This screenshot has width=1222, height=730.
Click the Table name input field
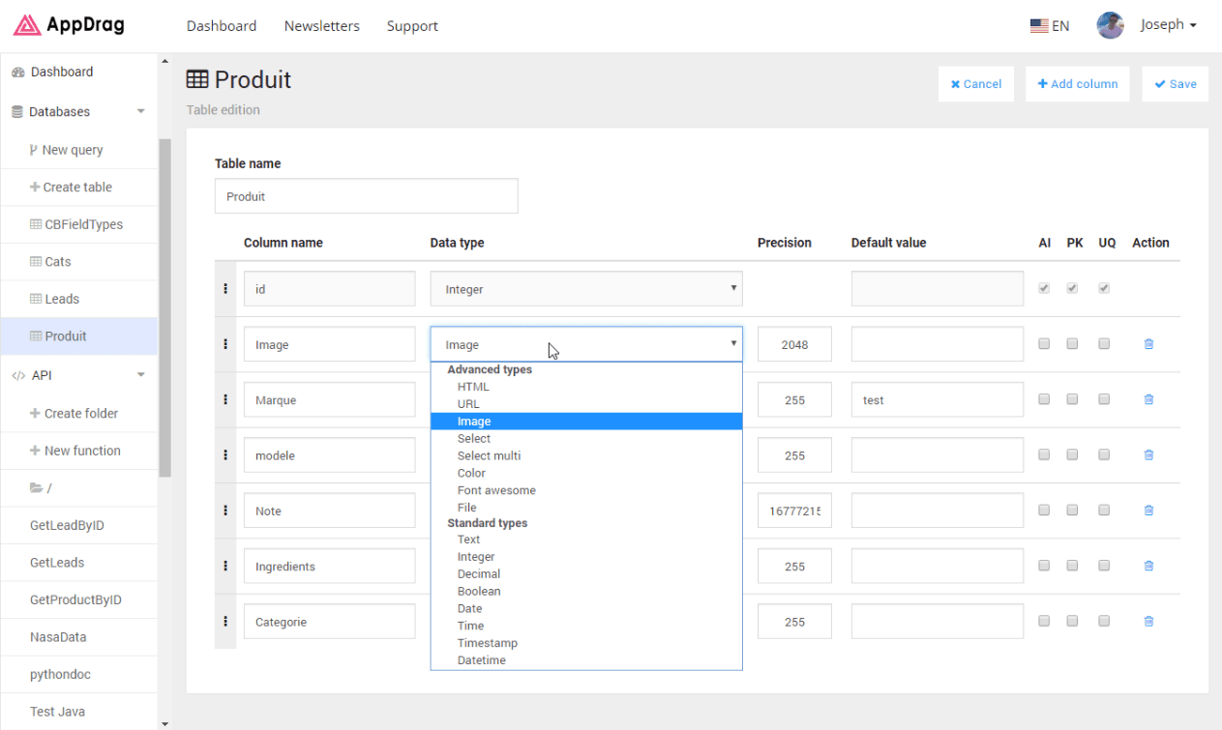[366, 196]
